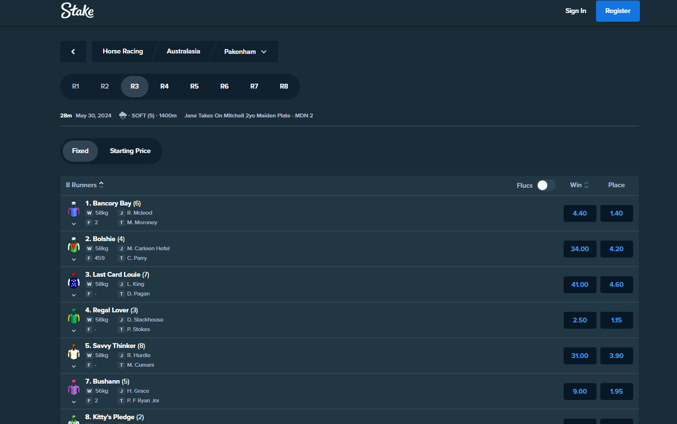Select race tab R4
677x424 pixels.
pos(164,87)
